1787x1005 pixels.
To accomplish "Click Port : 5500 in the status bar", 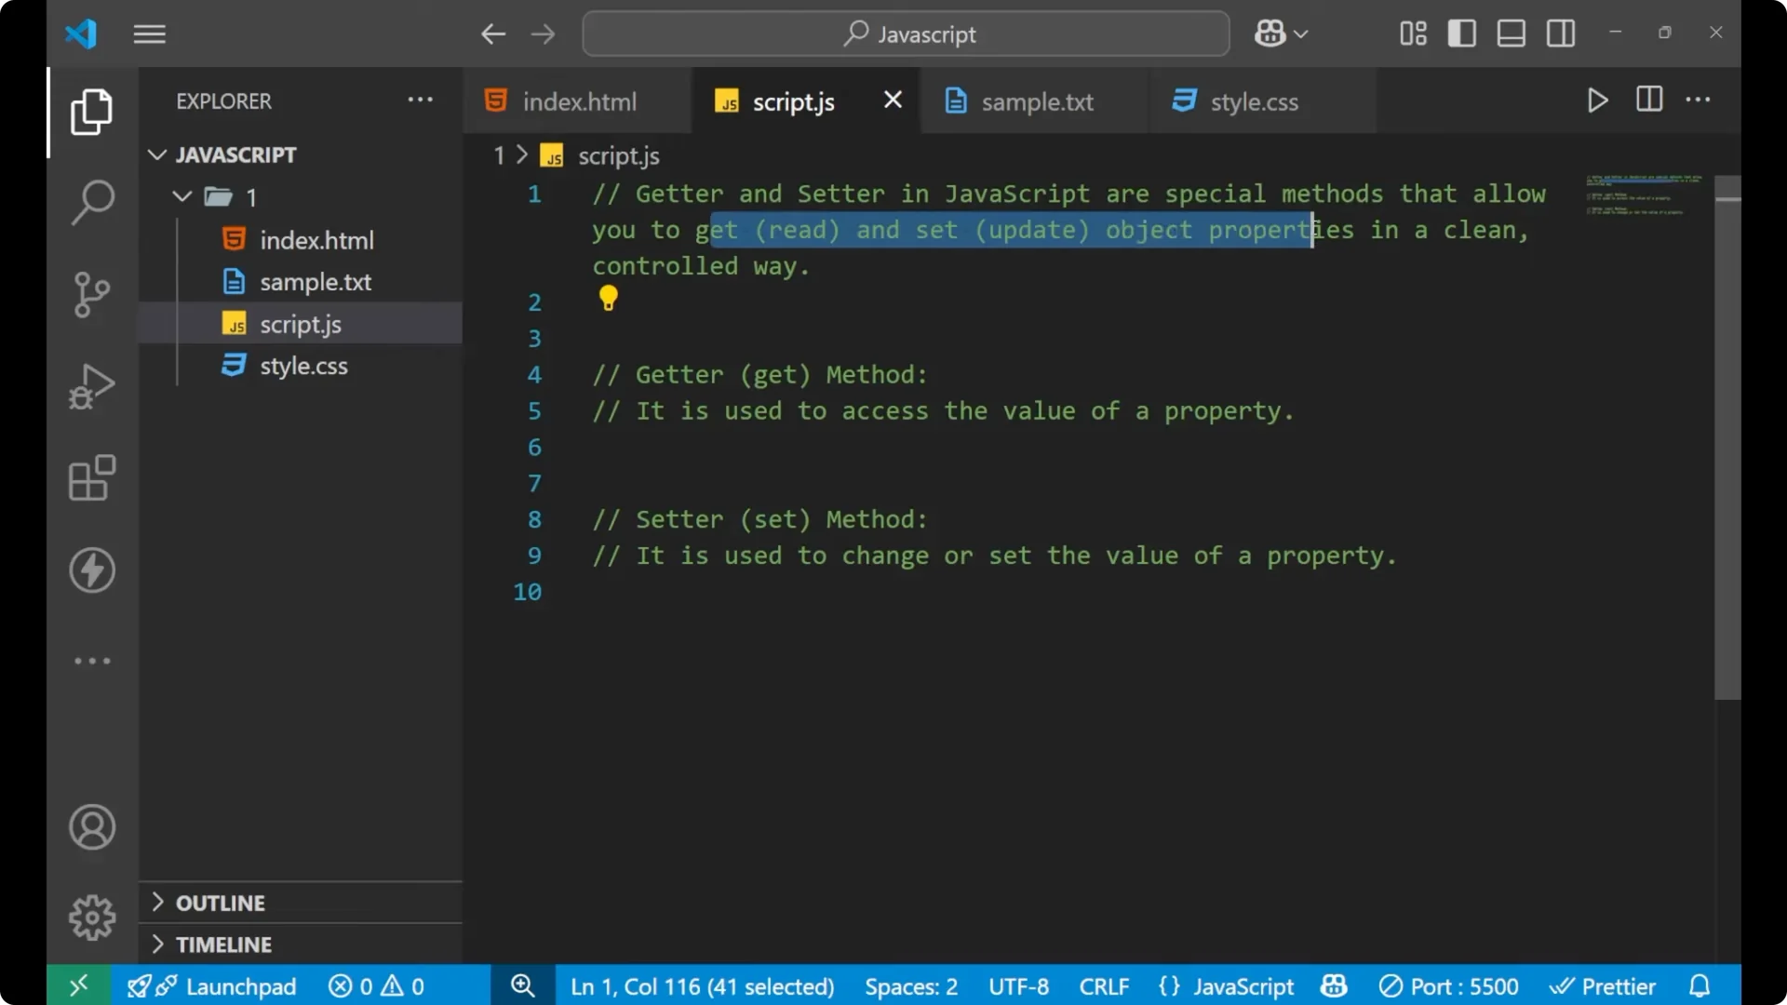I will 1449,985.
